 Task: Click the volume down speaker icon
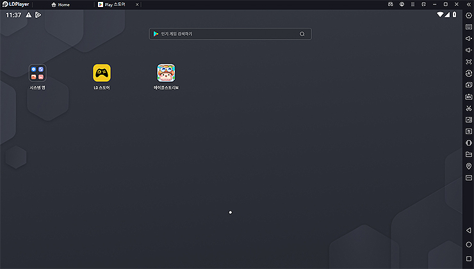tap(469, 50)
